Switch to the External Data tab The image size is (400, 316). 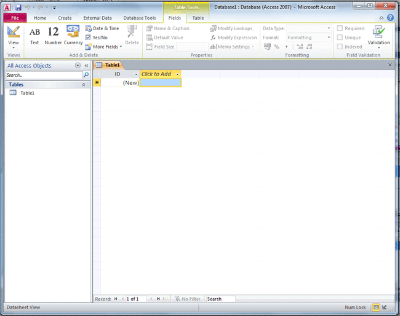(x=97, y=18)
